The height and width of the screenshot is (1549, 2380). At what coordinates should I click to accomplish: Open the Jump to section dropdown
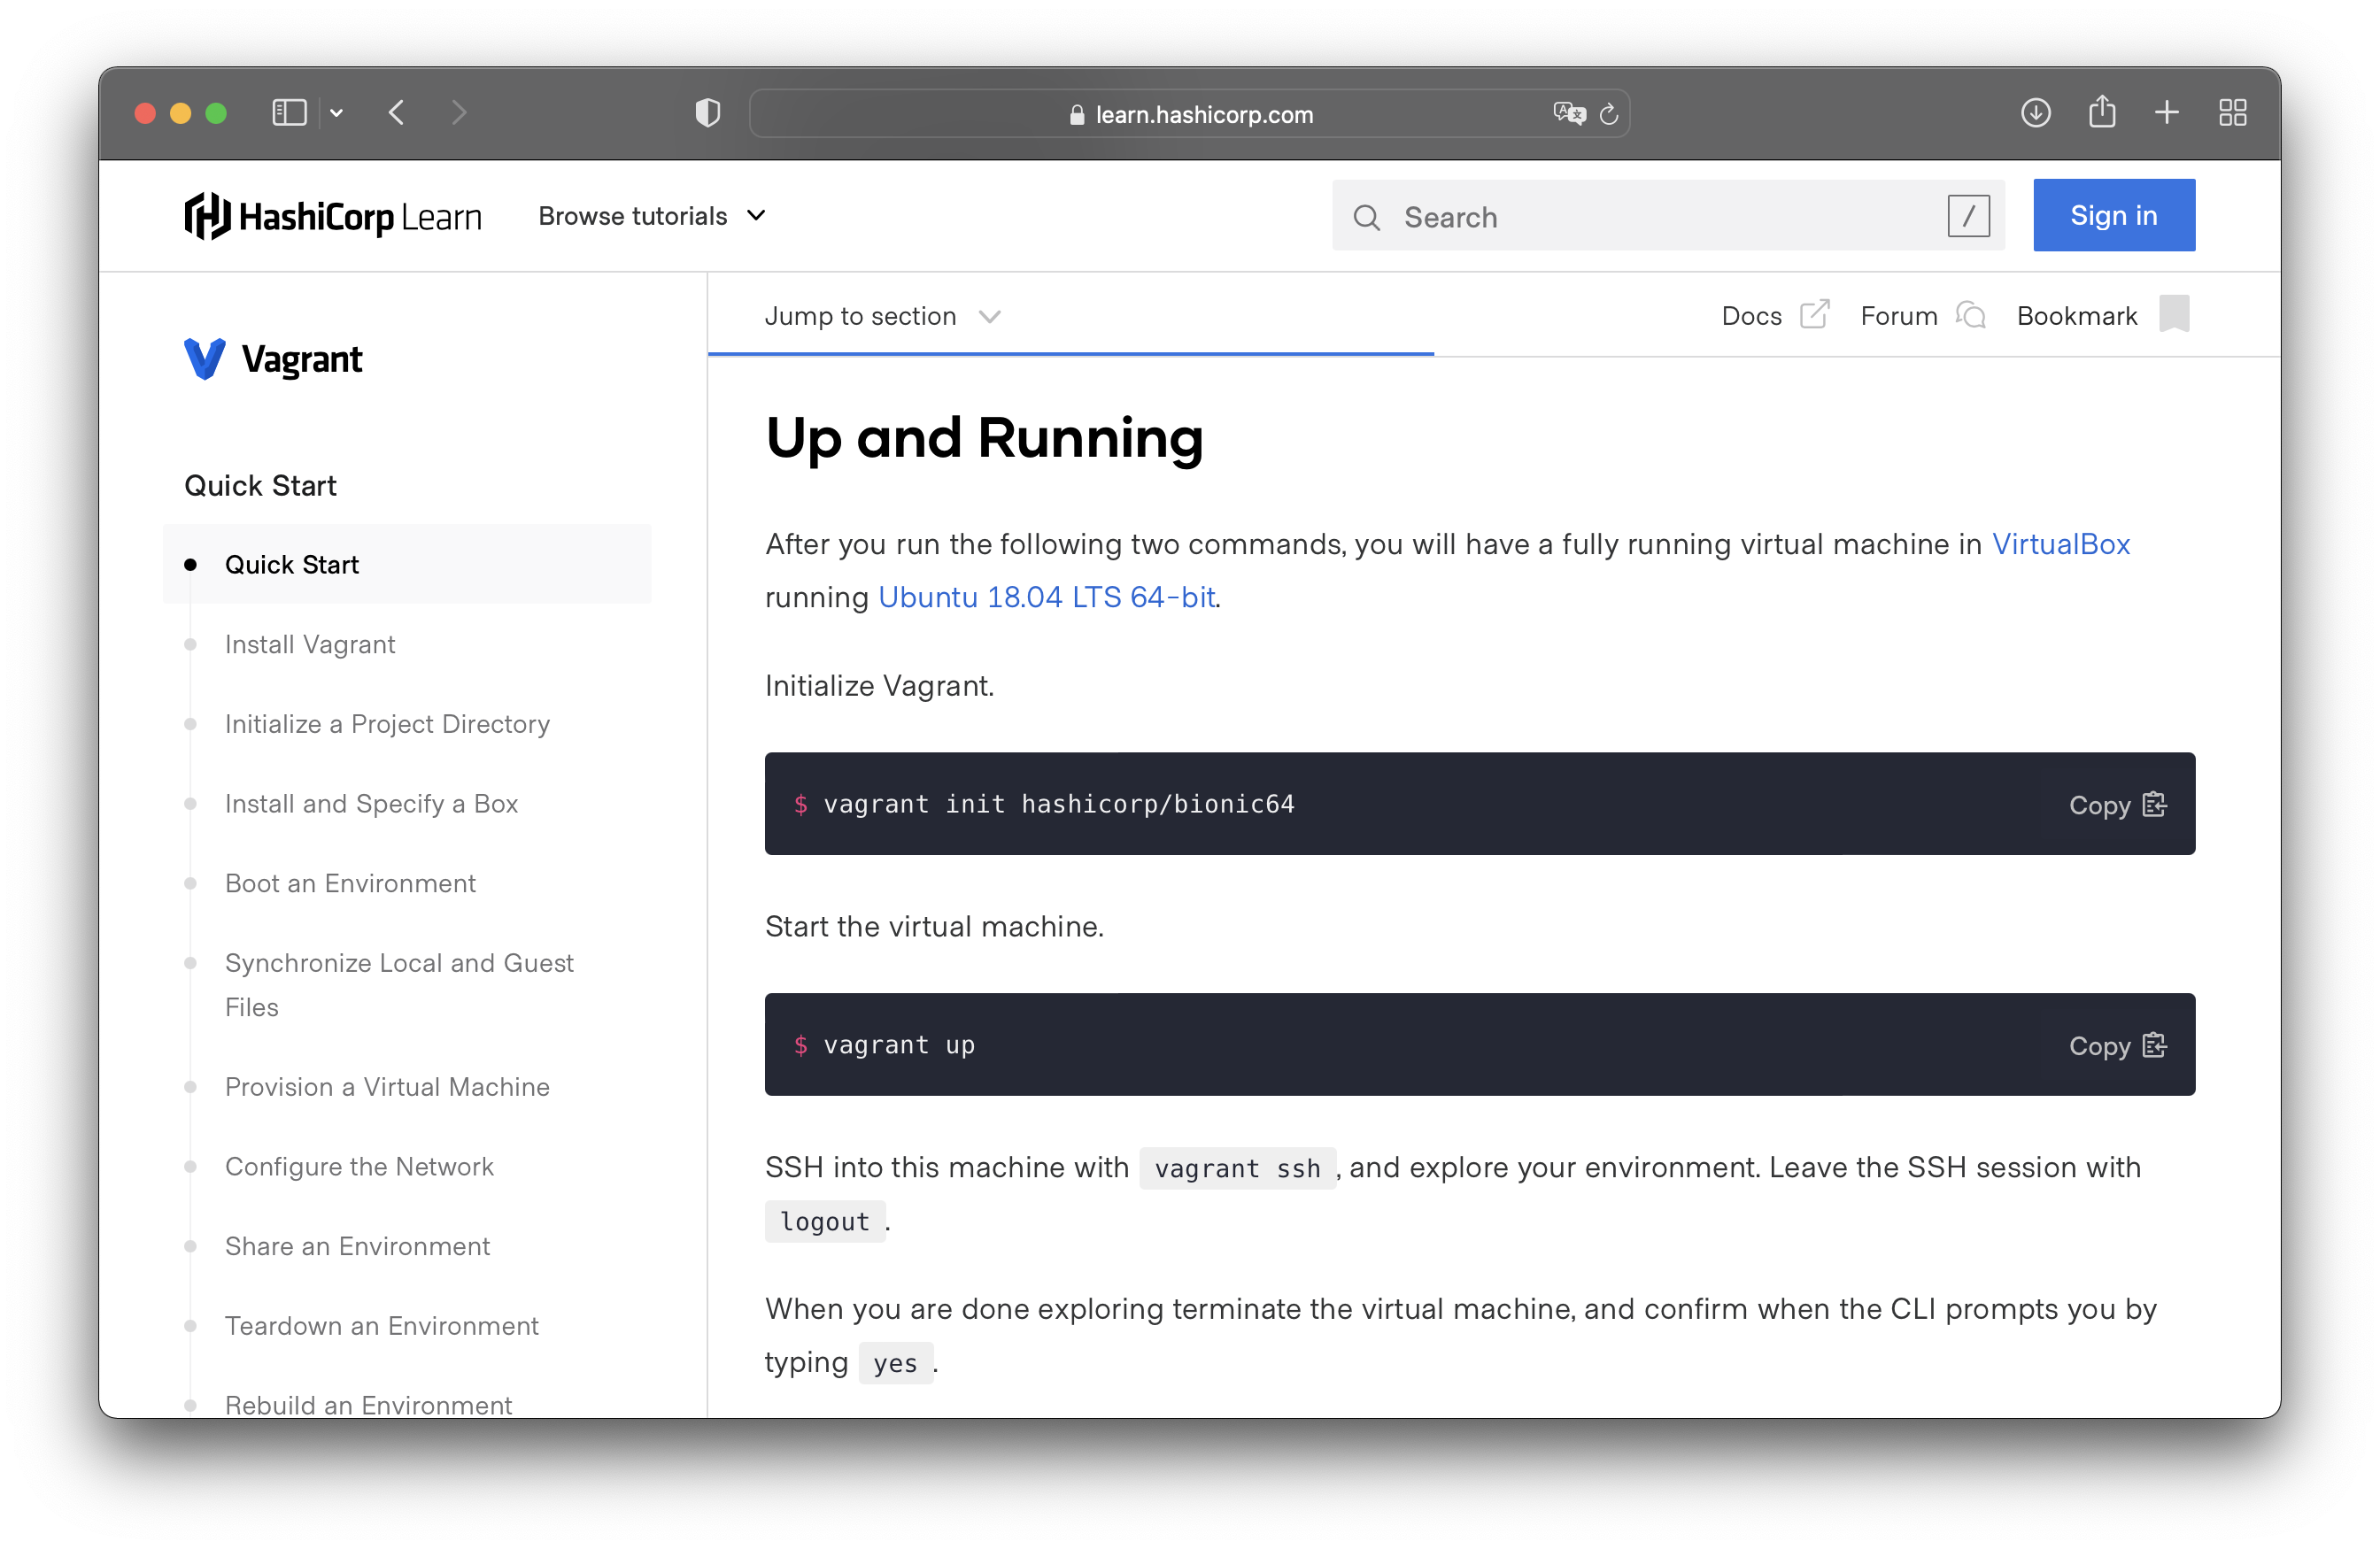(x=882, y=316)
